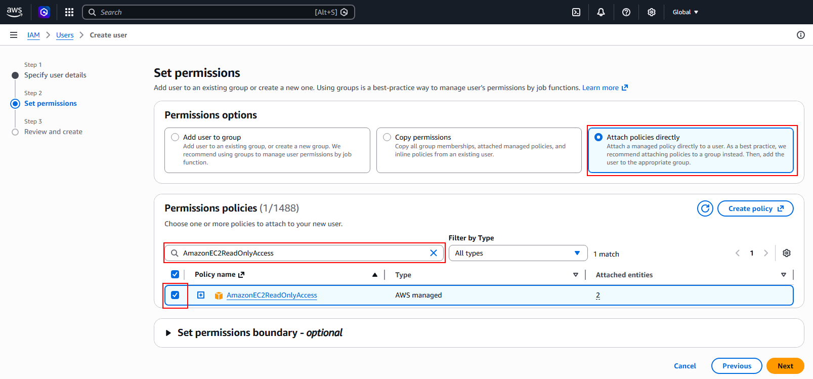
Task: Launch CloudShell from the top bar
Action: [576, 12]
